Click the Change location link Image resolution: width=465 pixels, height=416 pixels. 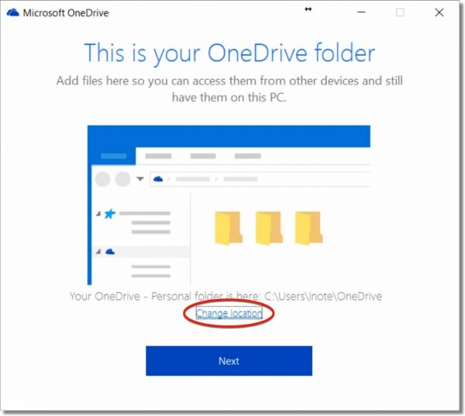pyautogui.click(x=229, y=313)
